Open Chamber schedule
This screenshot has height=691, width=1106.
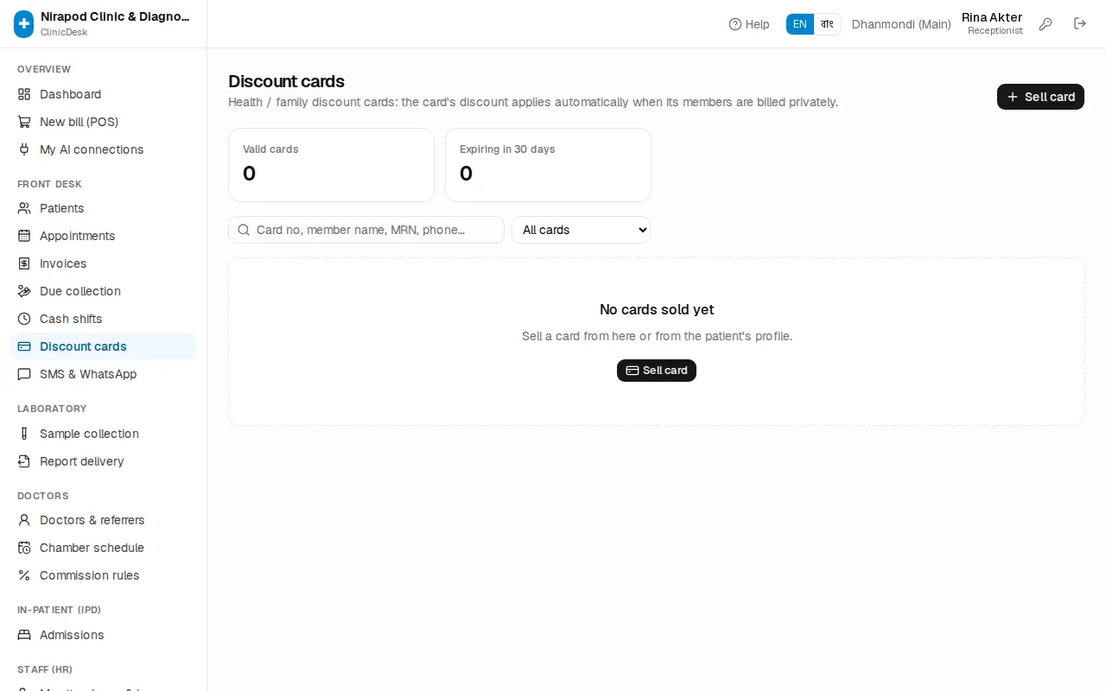coord(104,548)
